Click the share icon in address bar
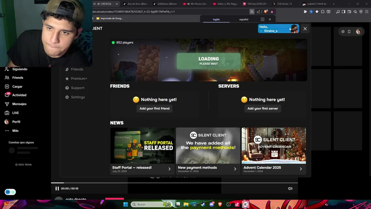The height and width of the screenshot is (209, 371). pyautogui.click(x=259, y=12)
